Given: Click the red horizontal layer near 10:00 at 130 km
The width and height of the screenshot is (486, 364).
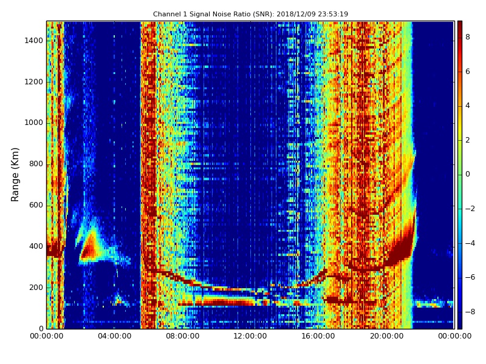Looking at the screenshot, I should coord(225,301).
